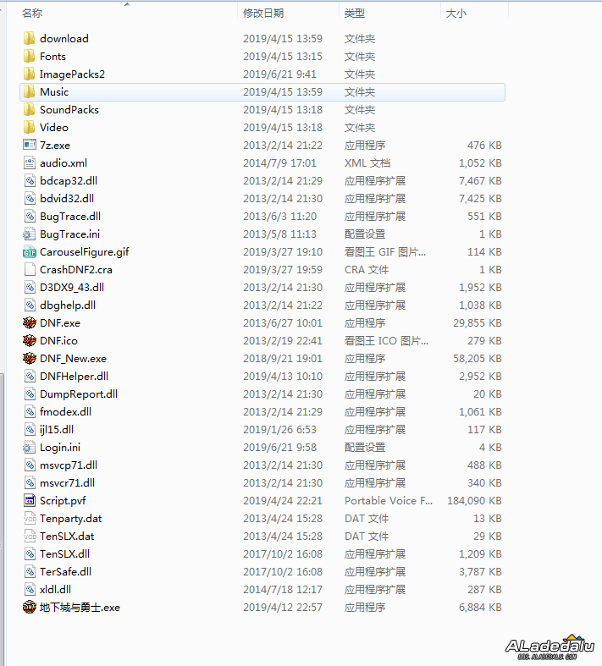The height and width of the screenshot is (666, 602).
Task: Select the BugTrace.ini file name
Action: pyautogui.click(x=69, y=234)
